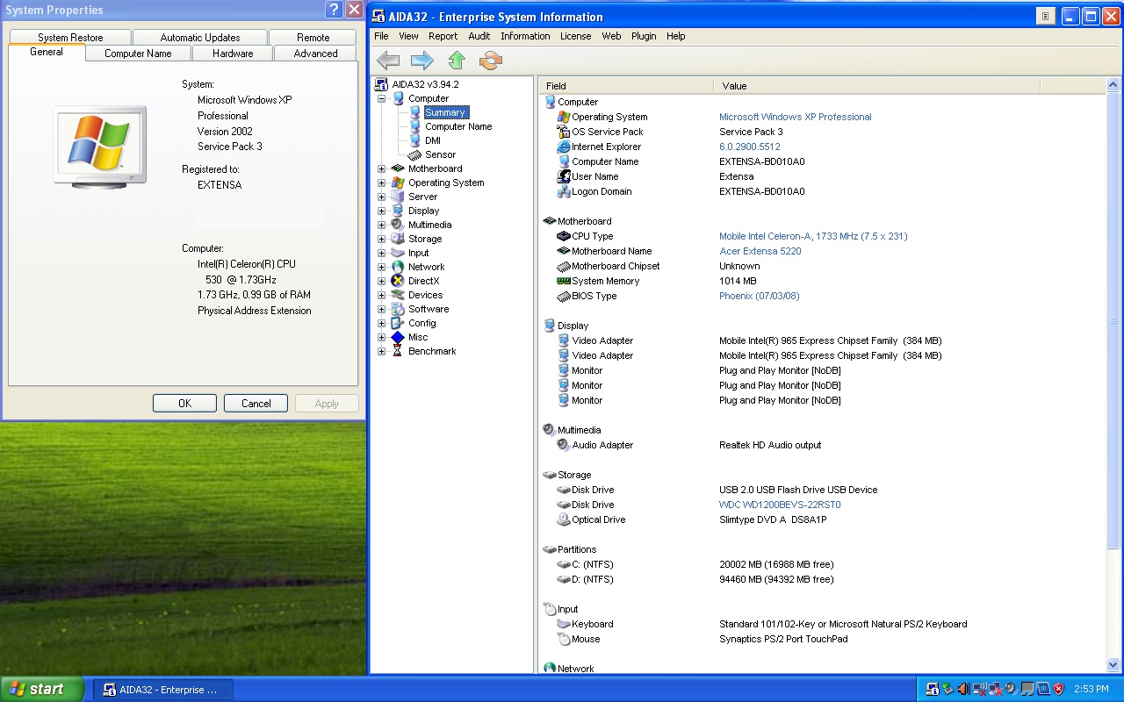
Task: Expand the Software tree node
Action: pos(382,309)
